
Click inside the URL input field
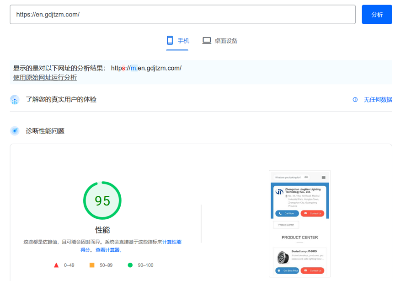[183, 14]
